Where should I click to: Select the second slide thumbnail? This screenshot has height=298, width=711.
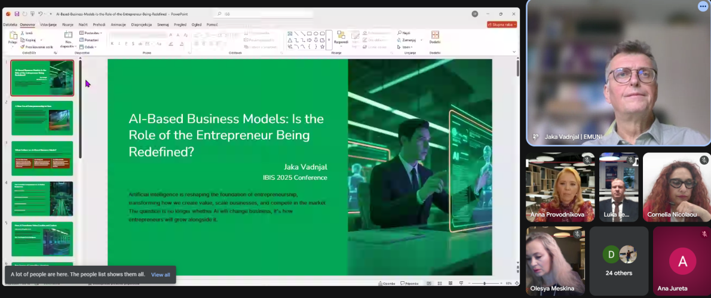[x=42, y=118]
